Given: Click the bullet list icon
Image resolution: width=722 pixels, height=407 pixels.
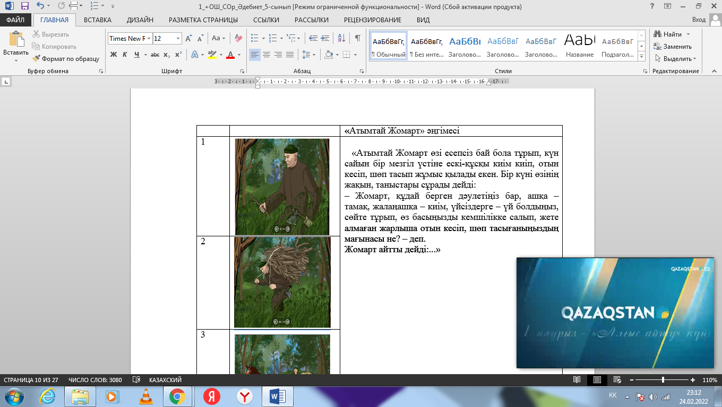Looking at the screenshot, I should point(254,38).
